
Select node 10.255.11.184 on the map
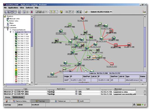[70, 25]
